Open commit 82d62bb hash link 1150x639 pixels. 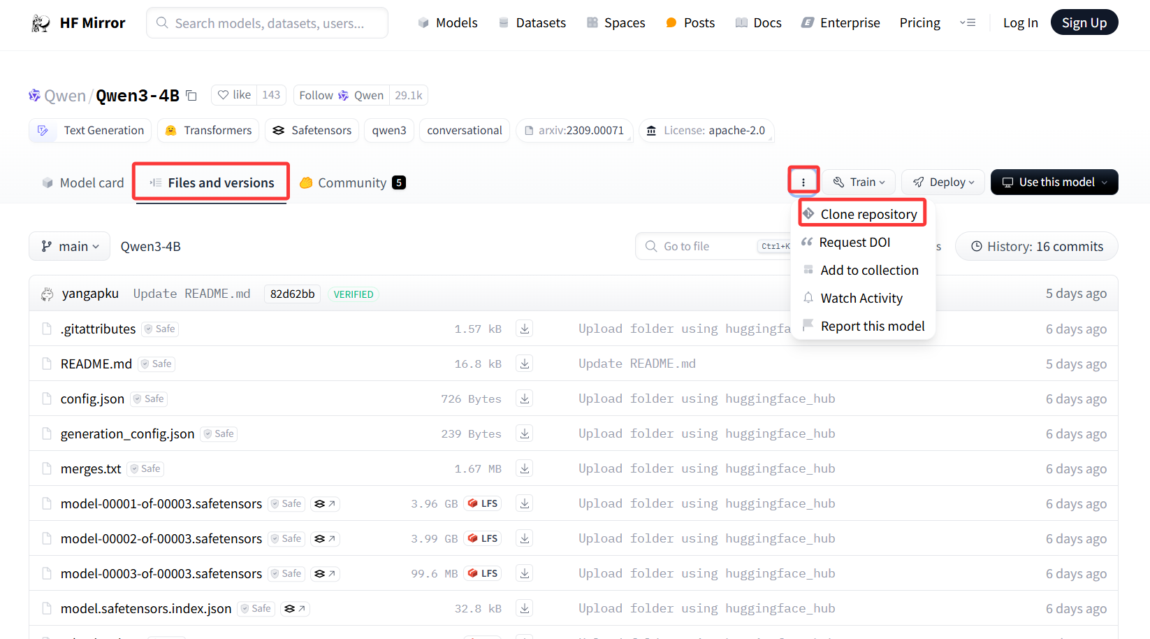click(x=292, y=294)
